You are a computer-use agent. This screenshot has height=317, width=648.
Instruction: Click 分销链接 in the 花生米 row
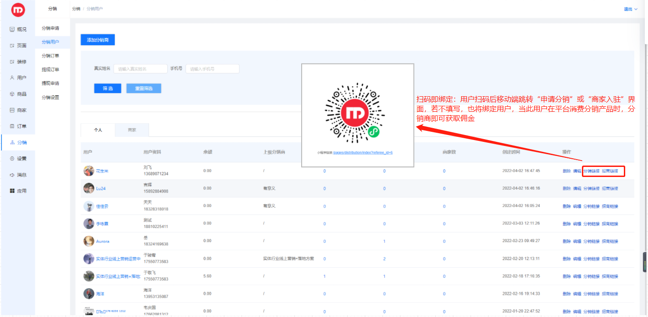[591, 171]
